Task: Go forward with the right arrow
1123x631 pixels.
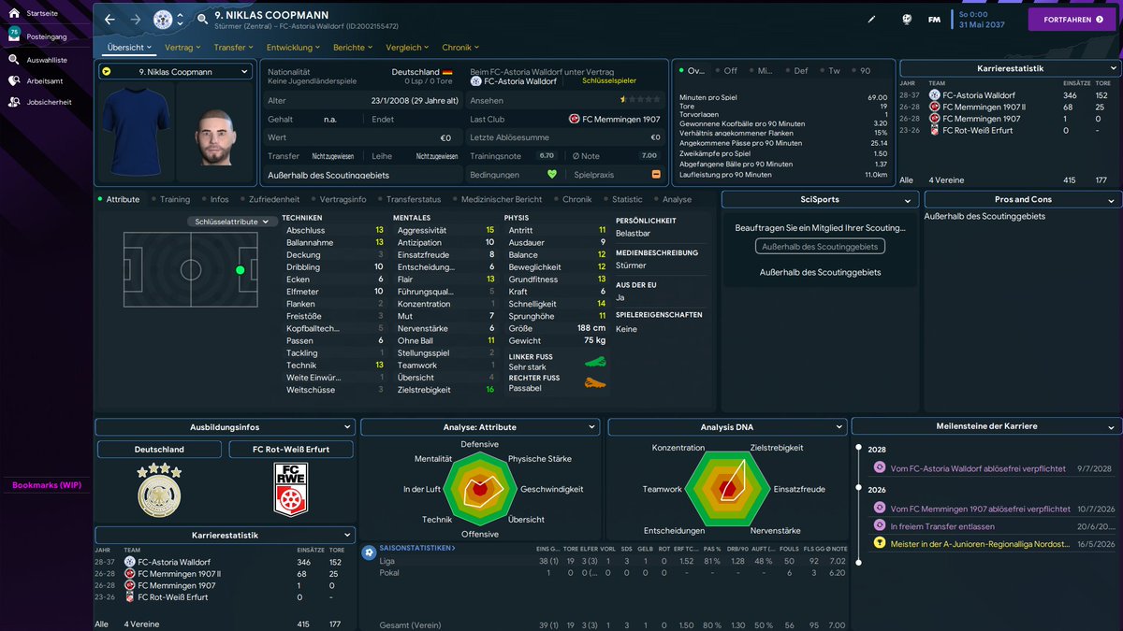Action: pos(136,19)
